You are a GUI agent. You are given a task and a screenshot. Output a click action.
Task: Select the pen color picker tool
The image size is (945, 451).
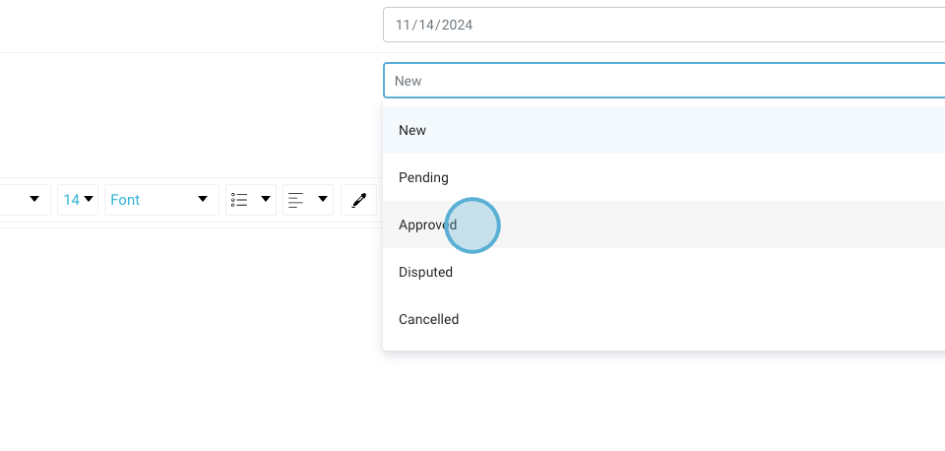(x=359, y=200)
